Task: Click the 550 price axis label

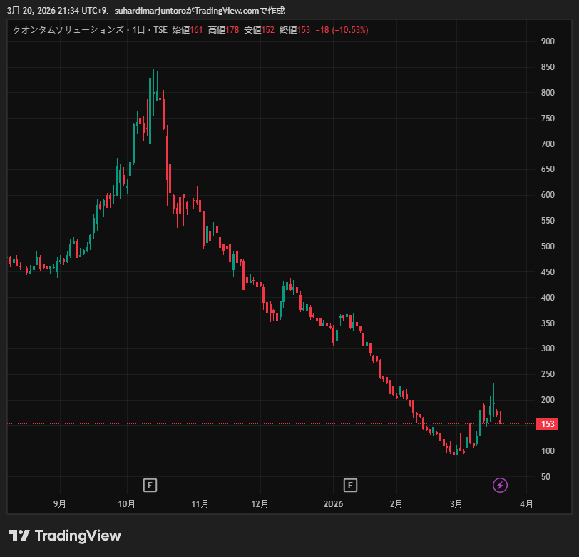Action: pyautogui.click(x=548, y=221)
